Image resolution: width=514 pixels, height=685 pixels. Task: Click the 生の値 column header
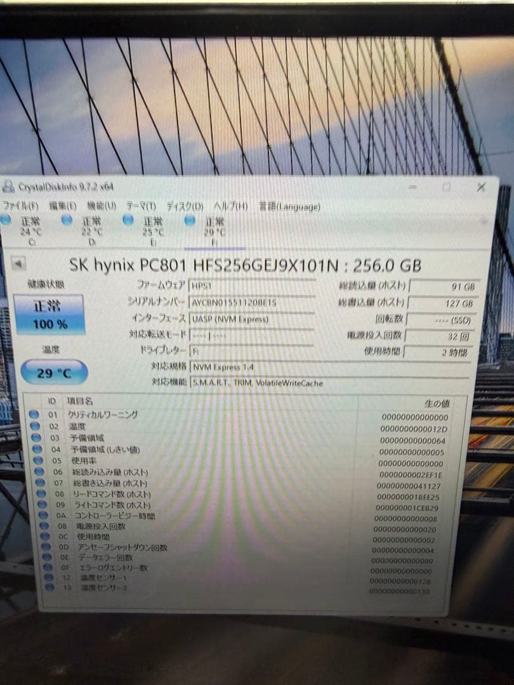pos(436,403)
